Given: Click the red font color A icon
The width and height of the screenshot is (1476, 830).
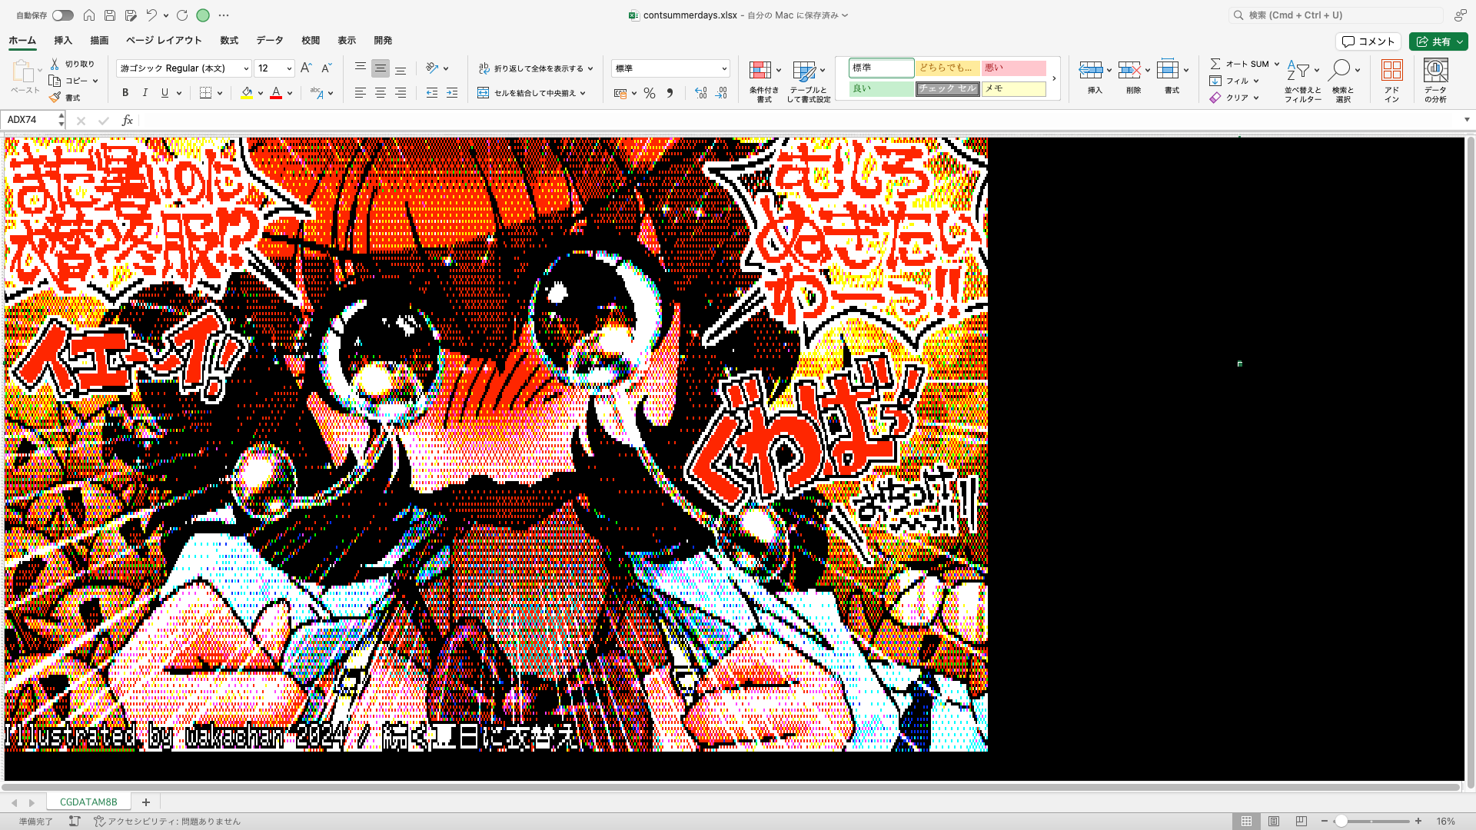Looking at the screenshot, I should coord(276,93).
